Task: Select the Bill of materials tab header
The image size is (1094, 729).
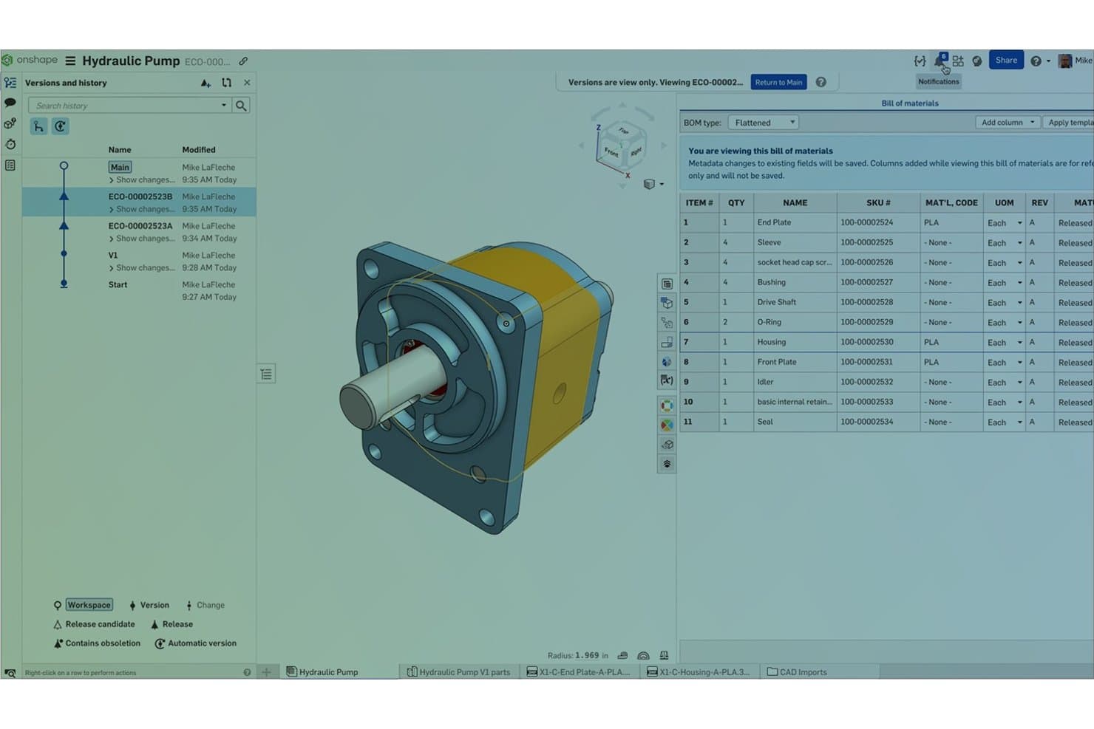Action: coord(910,103)
